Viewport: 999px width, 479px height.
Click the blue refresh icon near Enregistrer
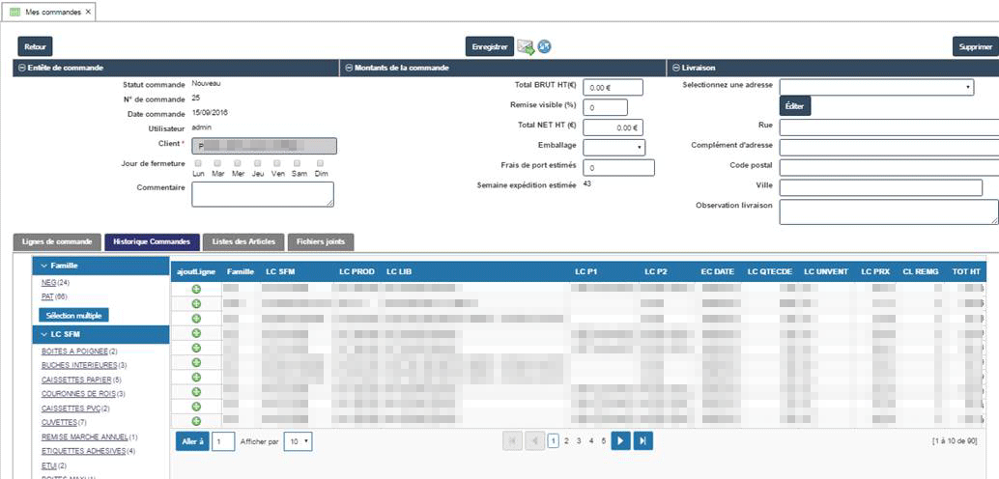tap(544, 46)
